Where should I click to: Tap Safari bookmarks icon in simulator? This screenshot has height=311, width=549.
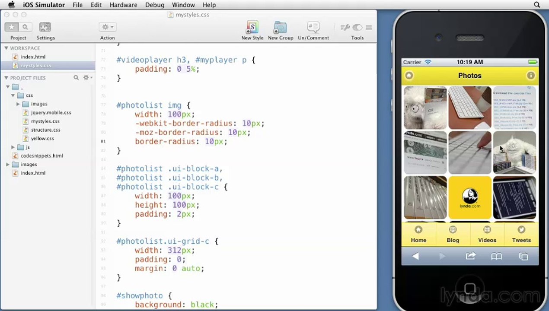[496, 256]
